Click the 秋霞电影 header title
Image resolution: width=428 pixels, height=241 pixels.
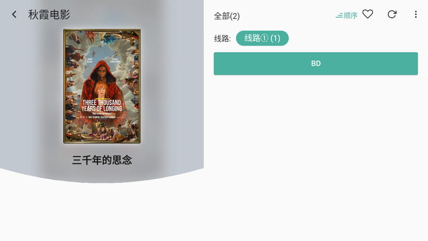point(49,15)
